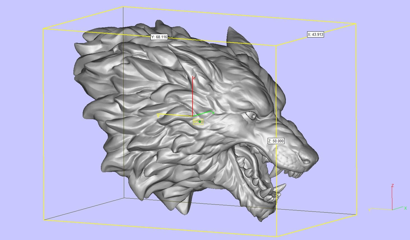Click the corner triad Y axis label

pos(370,210)
